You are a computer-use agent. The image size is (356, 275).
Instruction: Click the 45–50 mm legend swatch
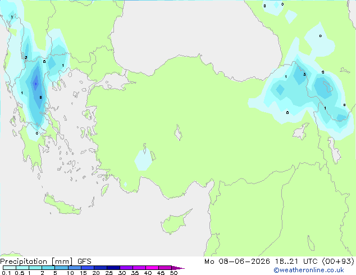point(165,268)
